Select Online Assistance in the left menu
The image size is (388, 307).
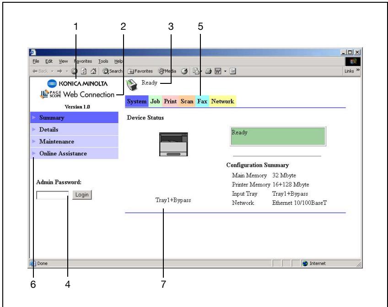coord(74,153)
